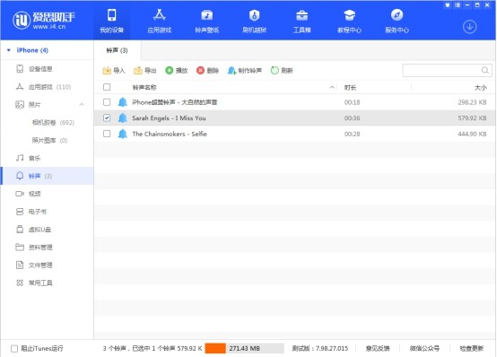Collapse the 照片 photos group chevron
The height and width of the screenshot is (357, 497).
click(82, 104)
